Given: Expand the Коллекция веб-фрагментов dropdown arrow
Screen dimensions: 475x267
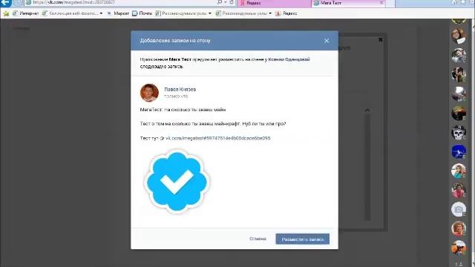Looking at the screenshot, I should 101,13.
